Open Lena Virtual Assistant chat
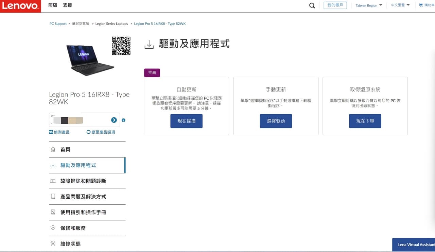The image size is (435, 252). (x=414, y=245)
